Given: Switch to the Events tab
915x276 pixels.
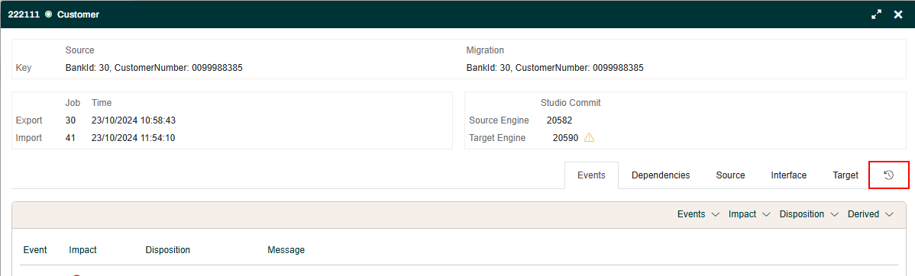Looking at the screenshot, I should 591,175.
